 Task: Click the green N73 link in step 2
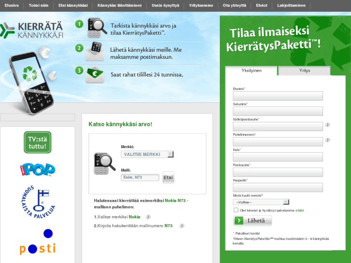pyautogui.click(x=168, y=226)
